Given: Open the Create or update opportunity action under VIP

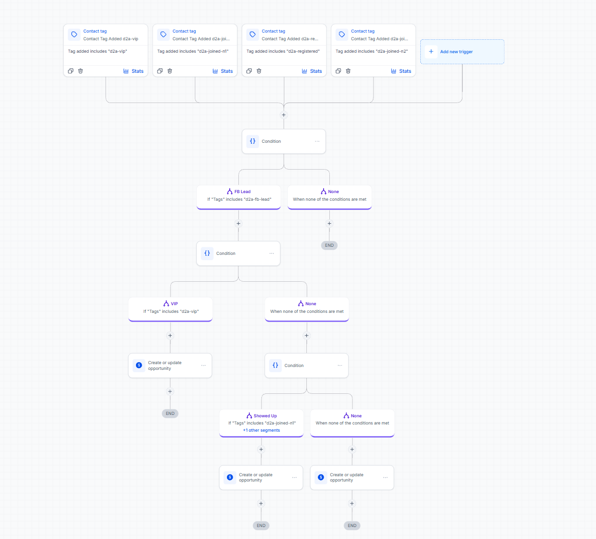Looking at the screenshot, I should pos(170,366).
